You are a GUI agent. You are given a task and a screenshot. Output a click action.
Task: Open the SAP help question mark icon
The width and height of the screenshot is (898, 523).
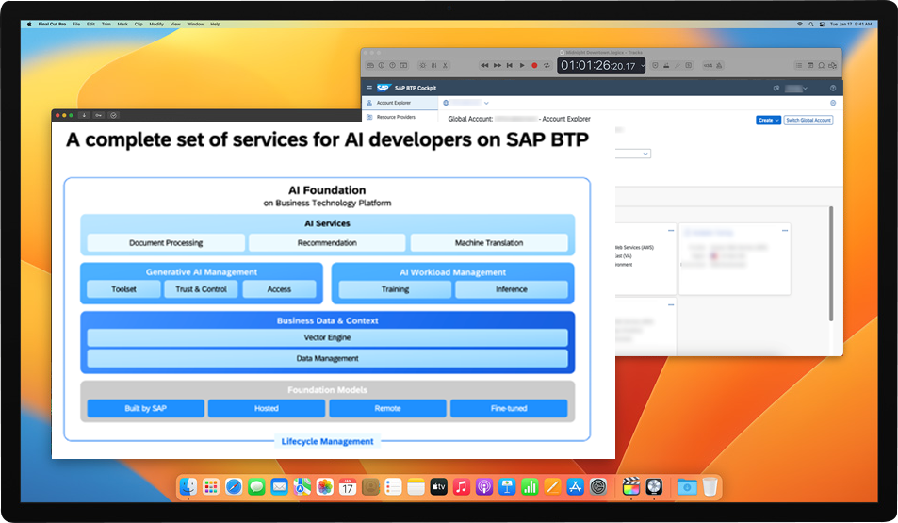pos(833,88)
